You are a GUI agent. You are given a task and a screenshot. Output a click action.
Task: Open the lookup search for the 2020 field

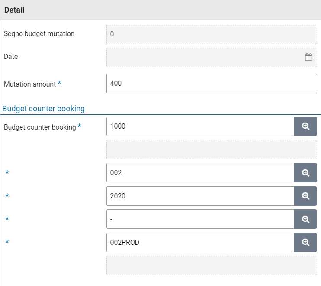click(x=305, y=196)
